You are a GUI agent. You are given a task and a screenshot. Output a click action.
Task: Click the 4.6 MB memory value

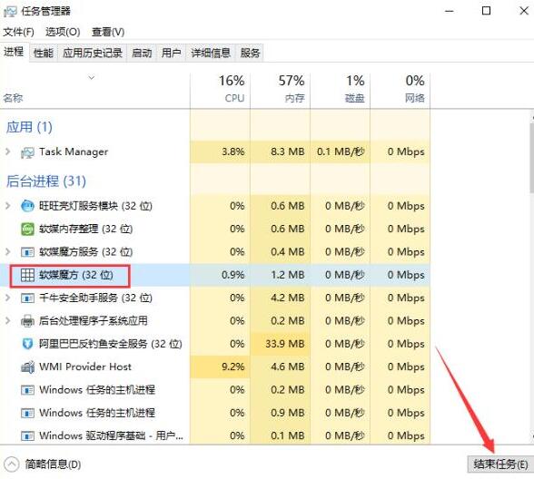[287, 367]
